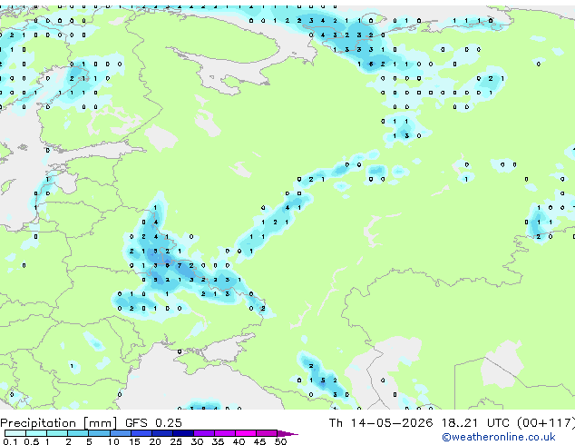Click the legend label '25'
575x445 pixels.
click(x=176, y=441)
